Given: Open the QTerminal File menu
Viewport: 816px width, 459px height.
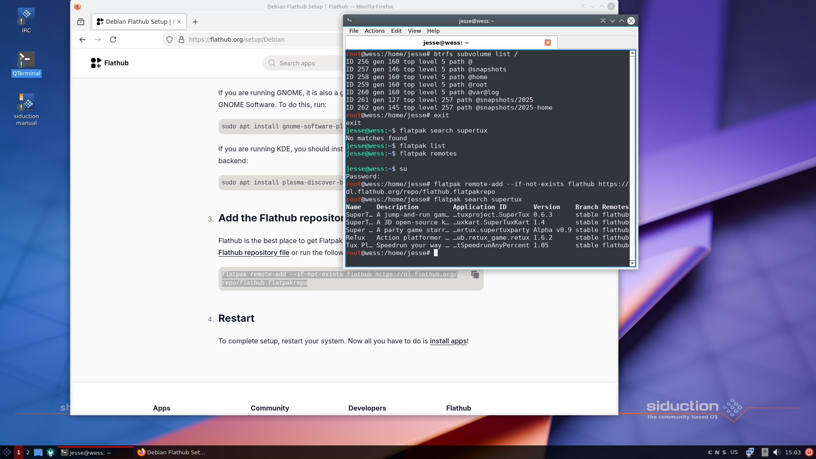Looking at the screenshot, I should click(x=354, y=31).
